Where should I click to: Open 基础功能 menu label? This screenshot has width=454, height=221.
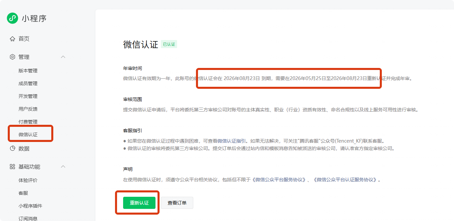[x=29, y=167]
